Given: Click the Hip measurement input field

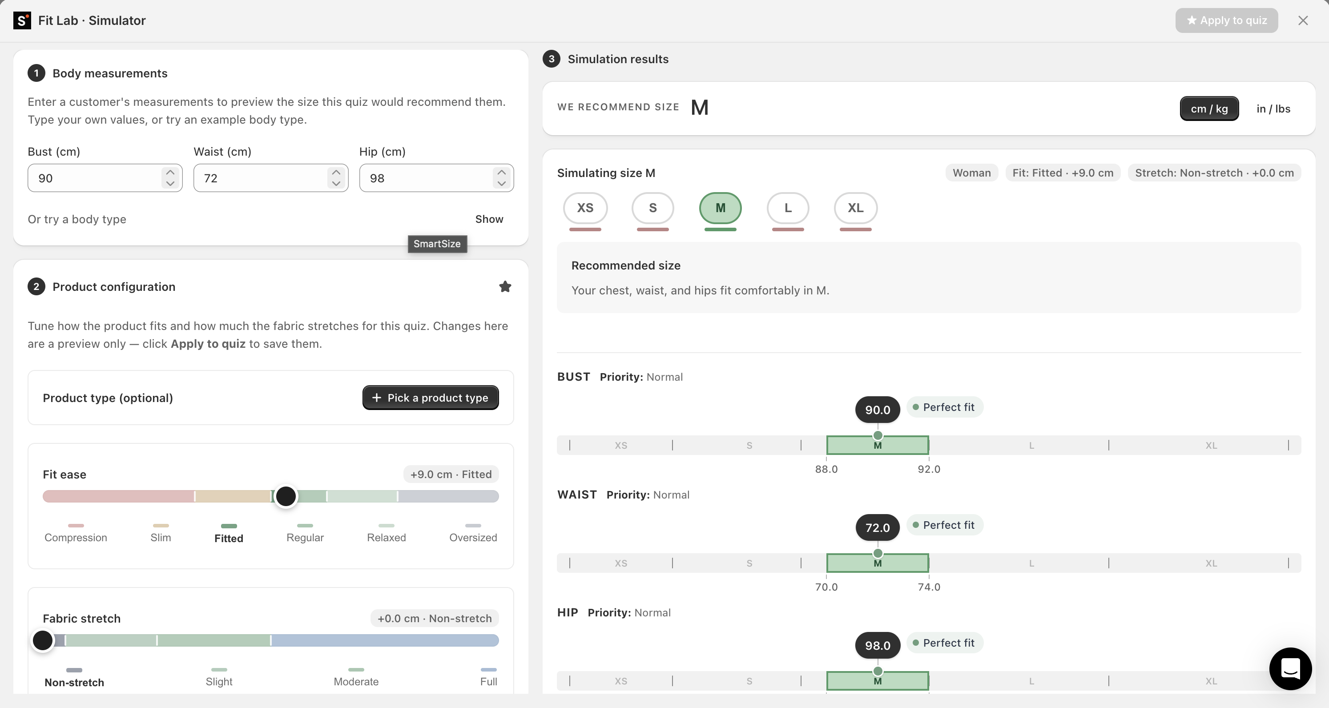Looking at the screenshot, I should 436,178.
